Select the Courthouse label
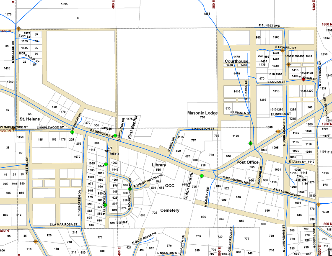Screen dimensions: 332x256 point(236,61)
